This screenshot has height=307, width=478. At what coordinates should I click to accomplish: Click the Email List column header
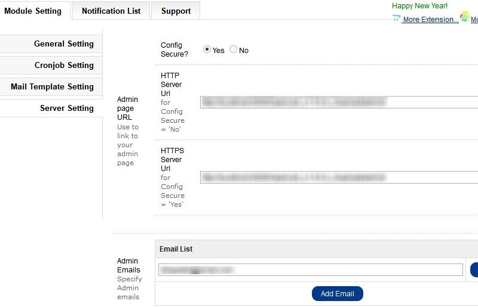pos(176,249)
